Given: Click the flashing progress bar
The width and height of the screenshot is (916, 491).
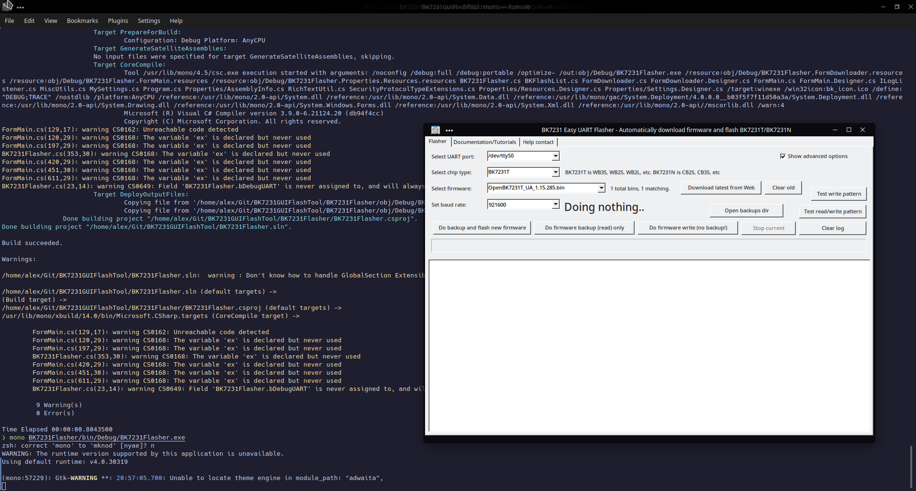Looking at the screenshot, I should [x=648, y=245].
